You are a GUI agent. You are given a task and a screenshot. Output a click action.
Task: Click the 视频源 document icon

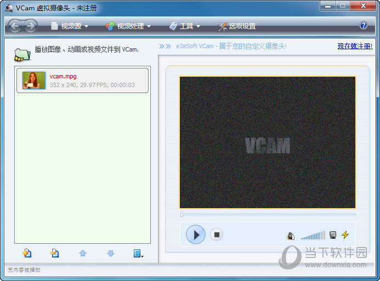tap(54, 26)
